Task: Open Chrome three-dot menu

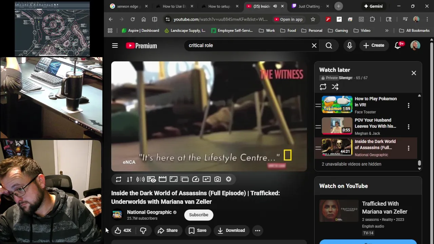Action: (427, 19)
